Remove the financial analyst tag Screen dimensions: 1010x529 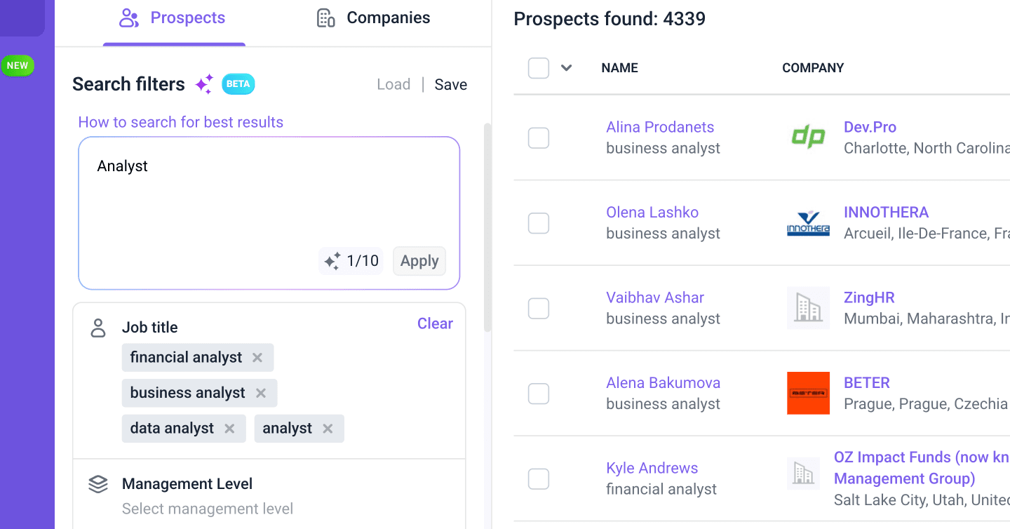(x=257, y=358)
